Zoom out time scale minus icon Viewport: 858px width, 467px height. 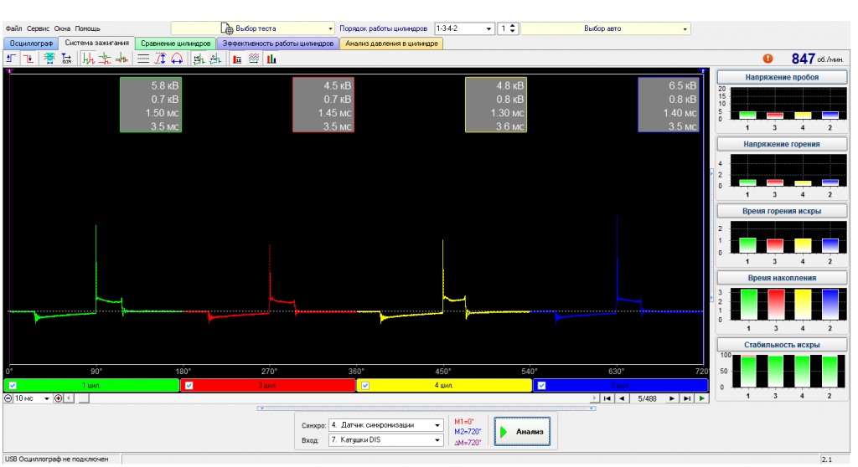[x=8, y=398]
